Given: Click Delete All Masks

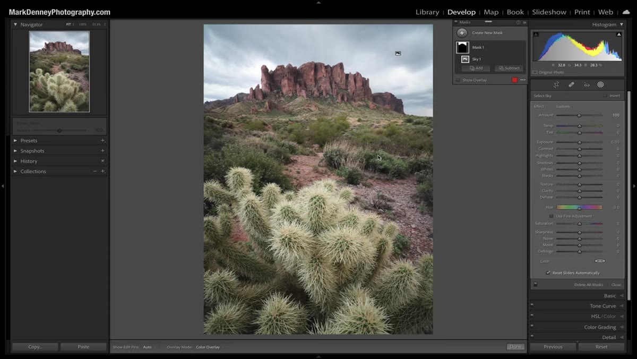Looking at the screenshot, I should (x=588, y=285).
